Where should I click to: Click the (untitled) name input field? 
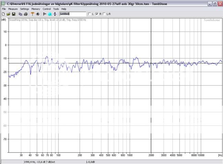pyautogui.click(x=73, y=14)
